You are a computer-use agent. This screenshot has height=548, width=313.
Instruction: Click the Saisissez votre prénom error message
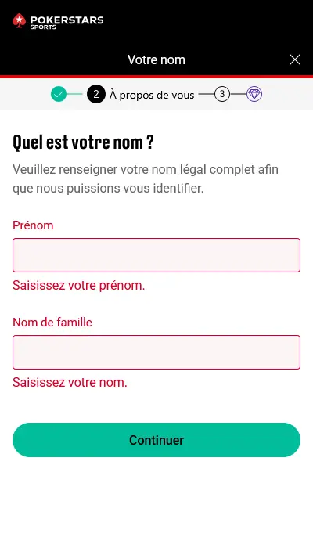(x=78, y=286)
